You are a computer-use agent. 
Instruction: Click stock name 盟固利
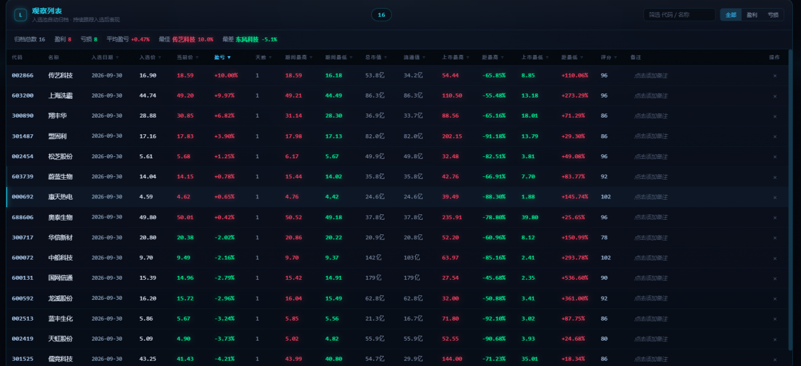click(57, 136)
